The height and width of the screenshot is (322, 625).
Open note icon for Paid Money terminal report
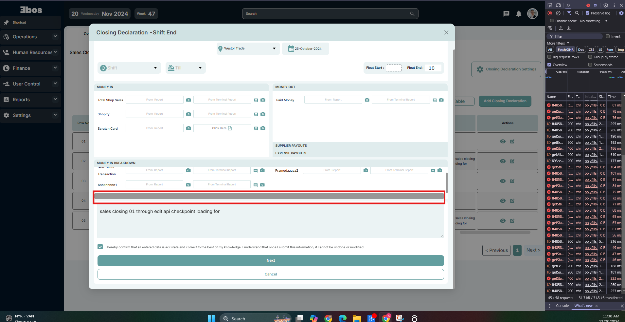point(435,100)
